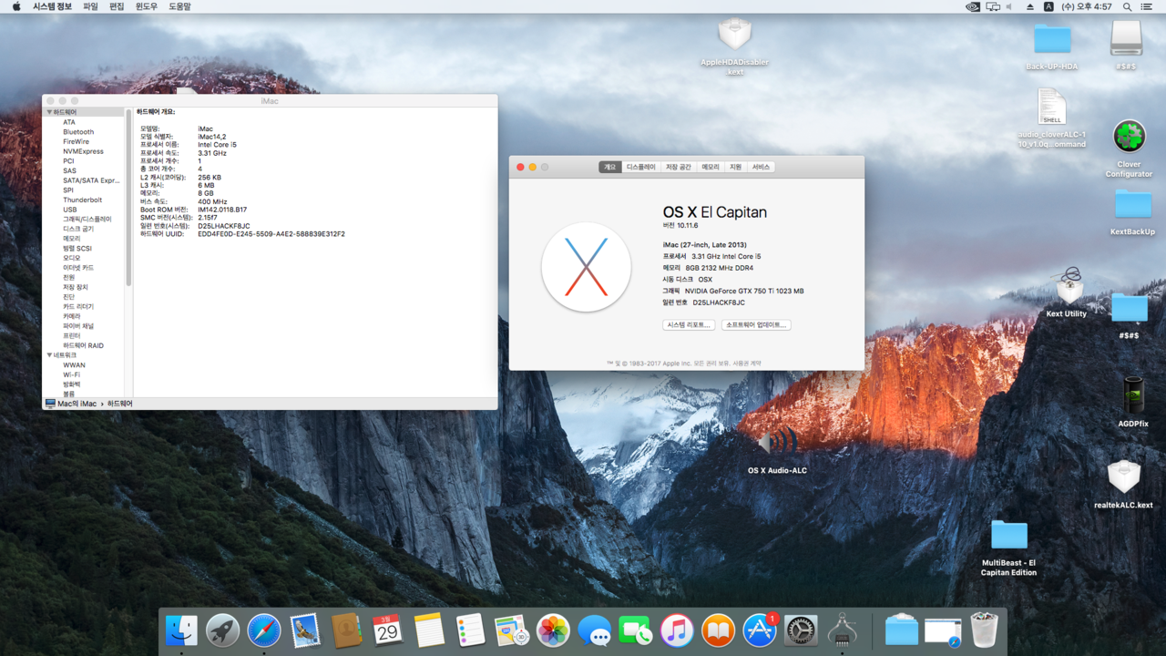The width and height of the screenshot is (1166, 656).
Task: Open Notes yellow notepad in dock
Action: [x=429, y=630]
